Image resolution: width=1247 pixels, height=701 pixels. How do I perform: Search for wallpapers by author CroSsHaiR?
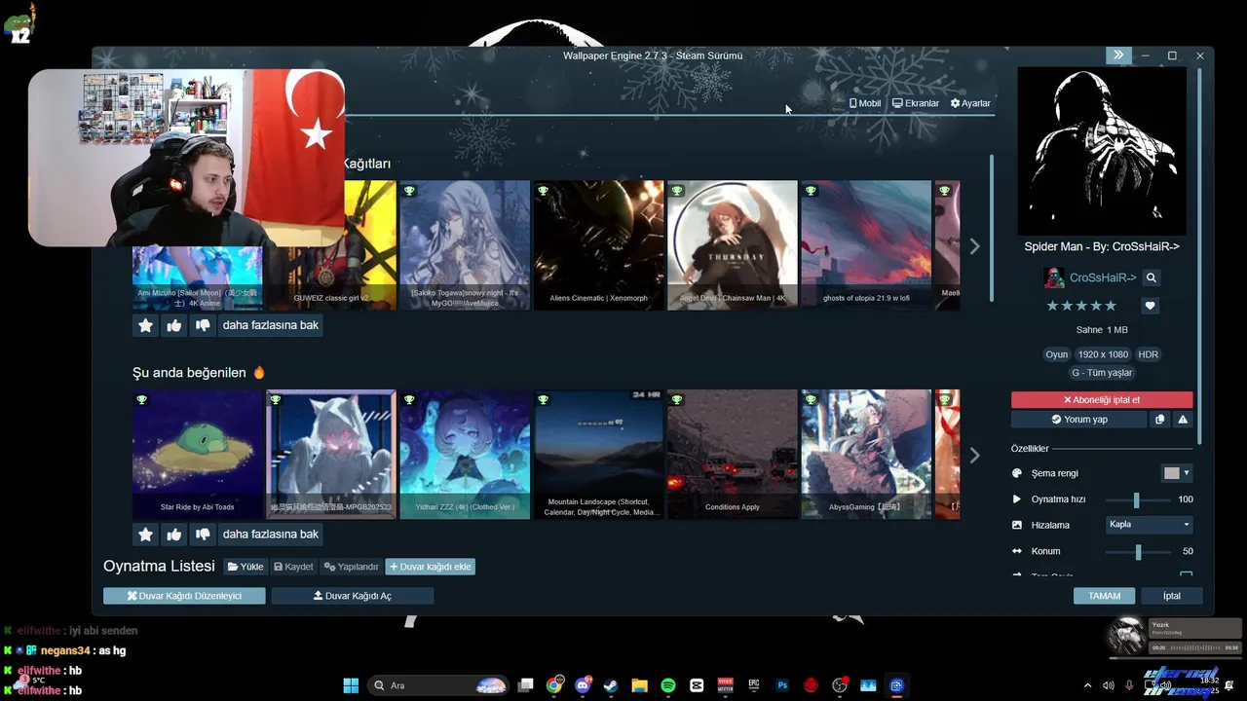(1151, 277)
